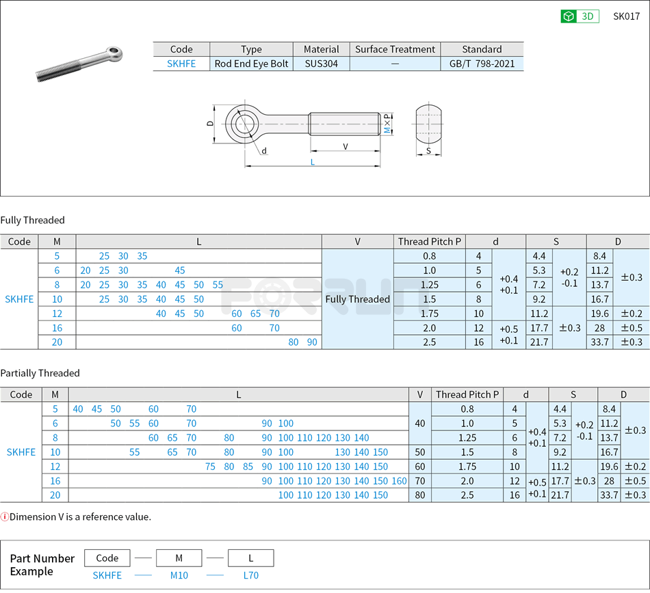Screen dimensions: 650x593
Task: Click the SKHFE link in the top spec table
Action: tap(180, 63)
